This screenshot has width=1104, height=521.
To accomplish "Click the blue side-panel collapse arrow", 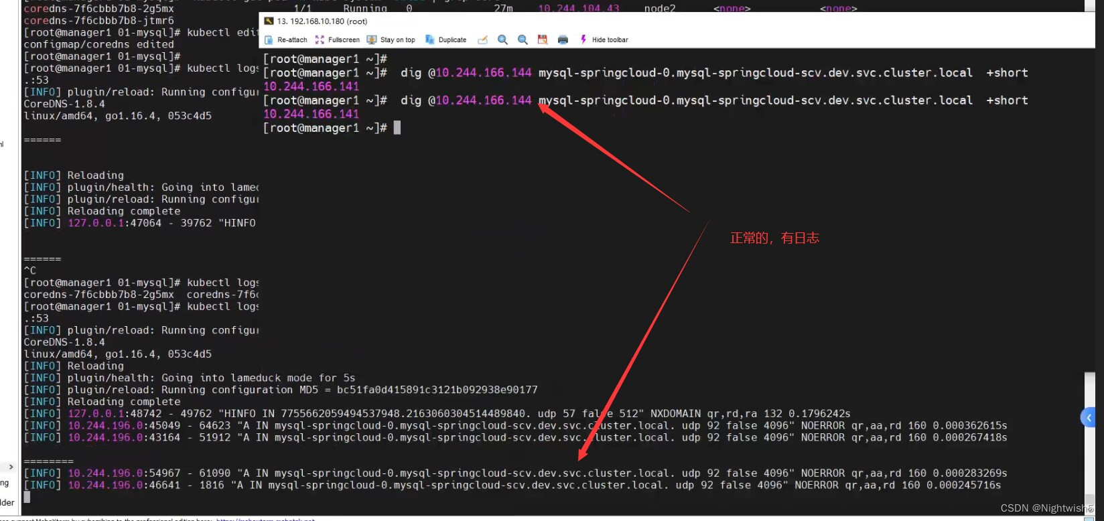I will [1089, 418].
